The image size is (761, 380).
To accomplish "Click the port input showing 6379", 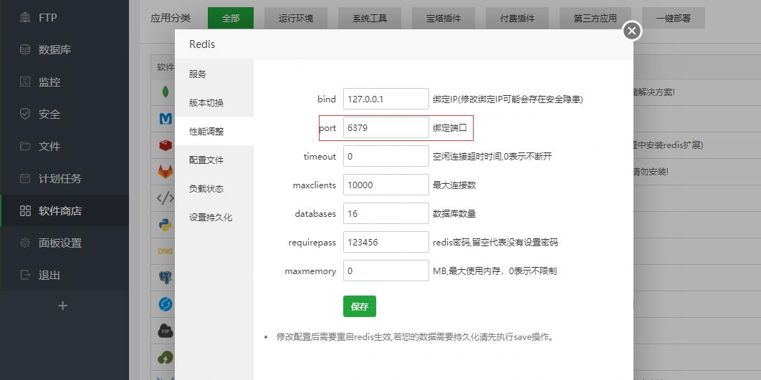I will (386, 127).
